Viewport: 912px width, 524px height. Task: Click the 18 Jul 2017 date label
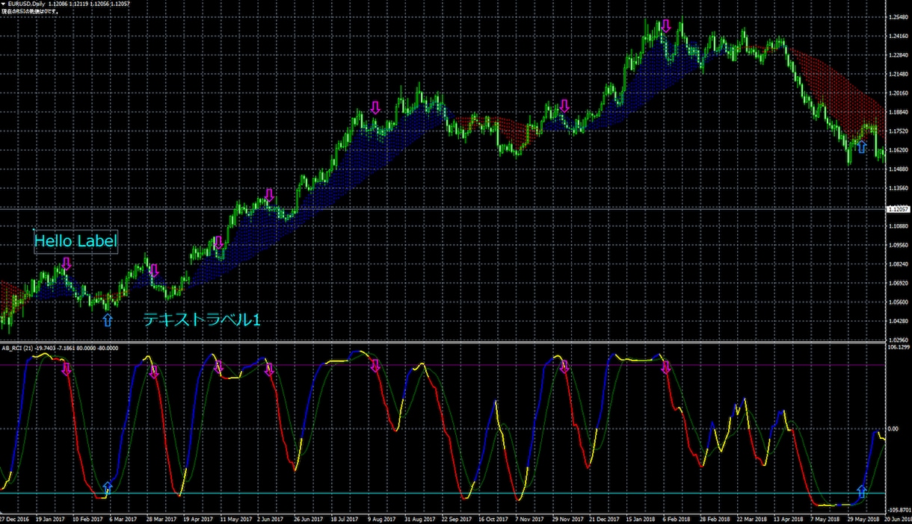(345, 519)
